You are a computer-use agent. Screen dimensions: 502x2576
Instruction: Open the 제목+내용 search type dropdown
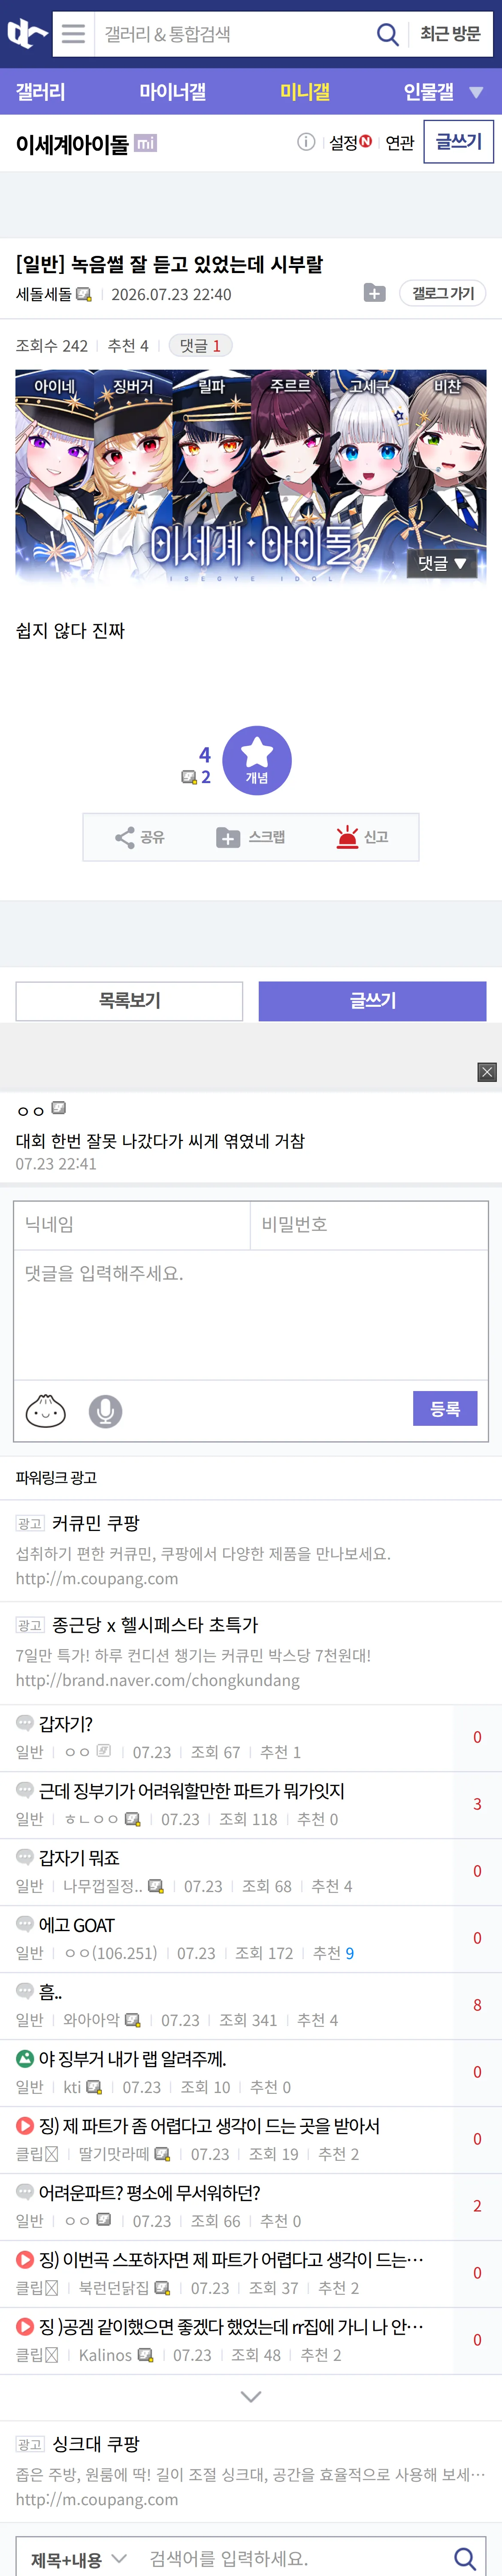click(x=79, y=2558)
